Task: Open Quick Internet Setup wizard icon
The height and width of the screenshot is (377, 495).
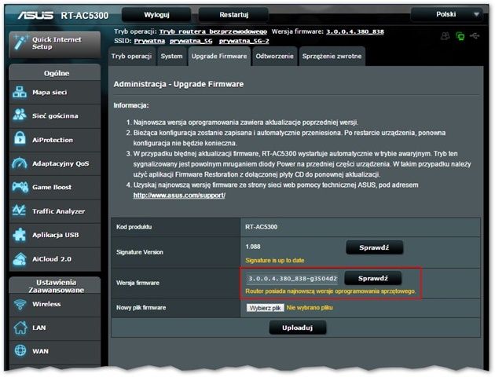Action: 20,42
